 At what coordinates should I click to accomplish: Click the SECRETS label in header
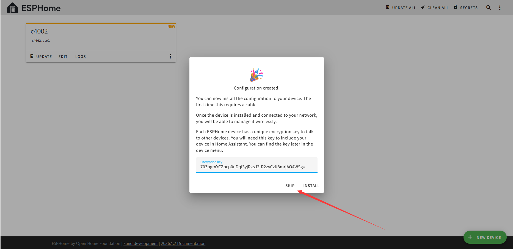(469, 8)
